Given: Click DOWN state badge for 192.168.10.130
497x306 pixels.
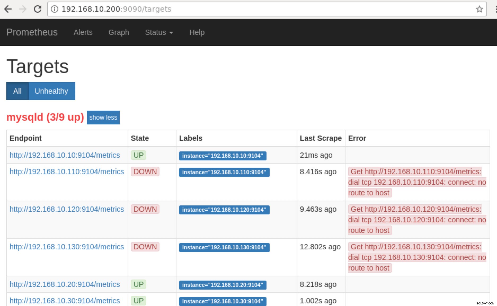Looking at the screenshot, I should point(145,247).
